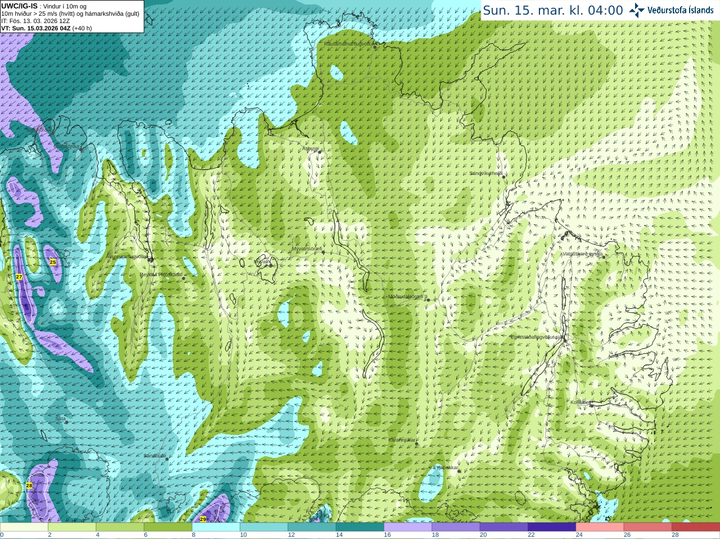This screenshot has height=539, width=720.
Task: Select the Eyjabakkar station label
Action: click(446, 468)
